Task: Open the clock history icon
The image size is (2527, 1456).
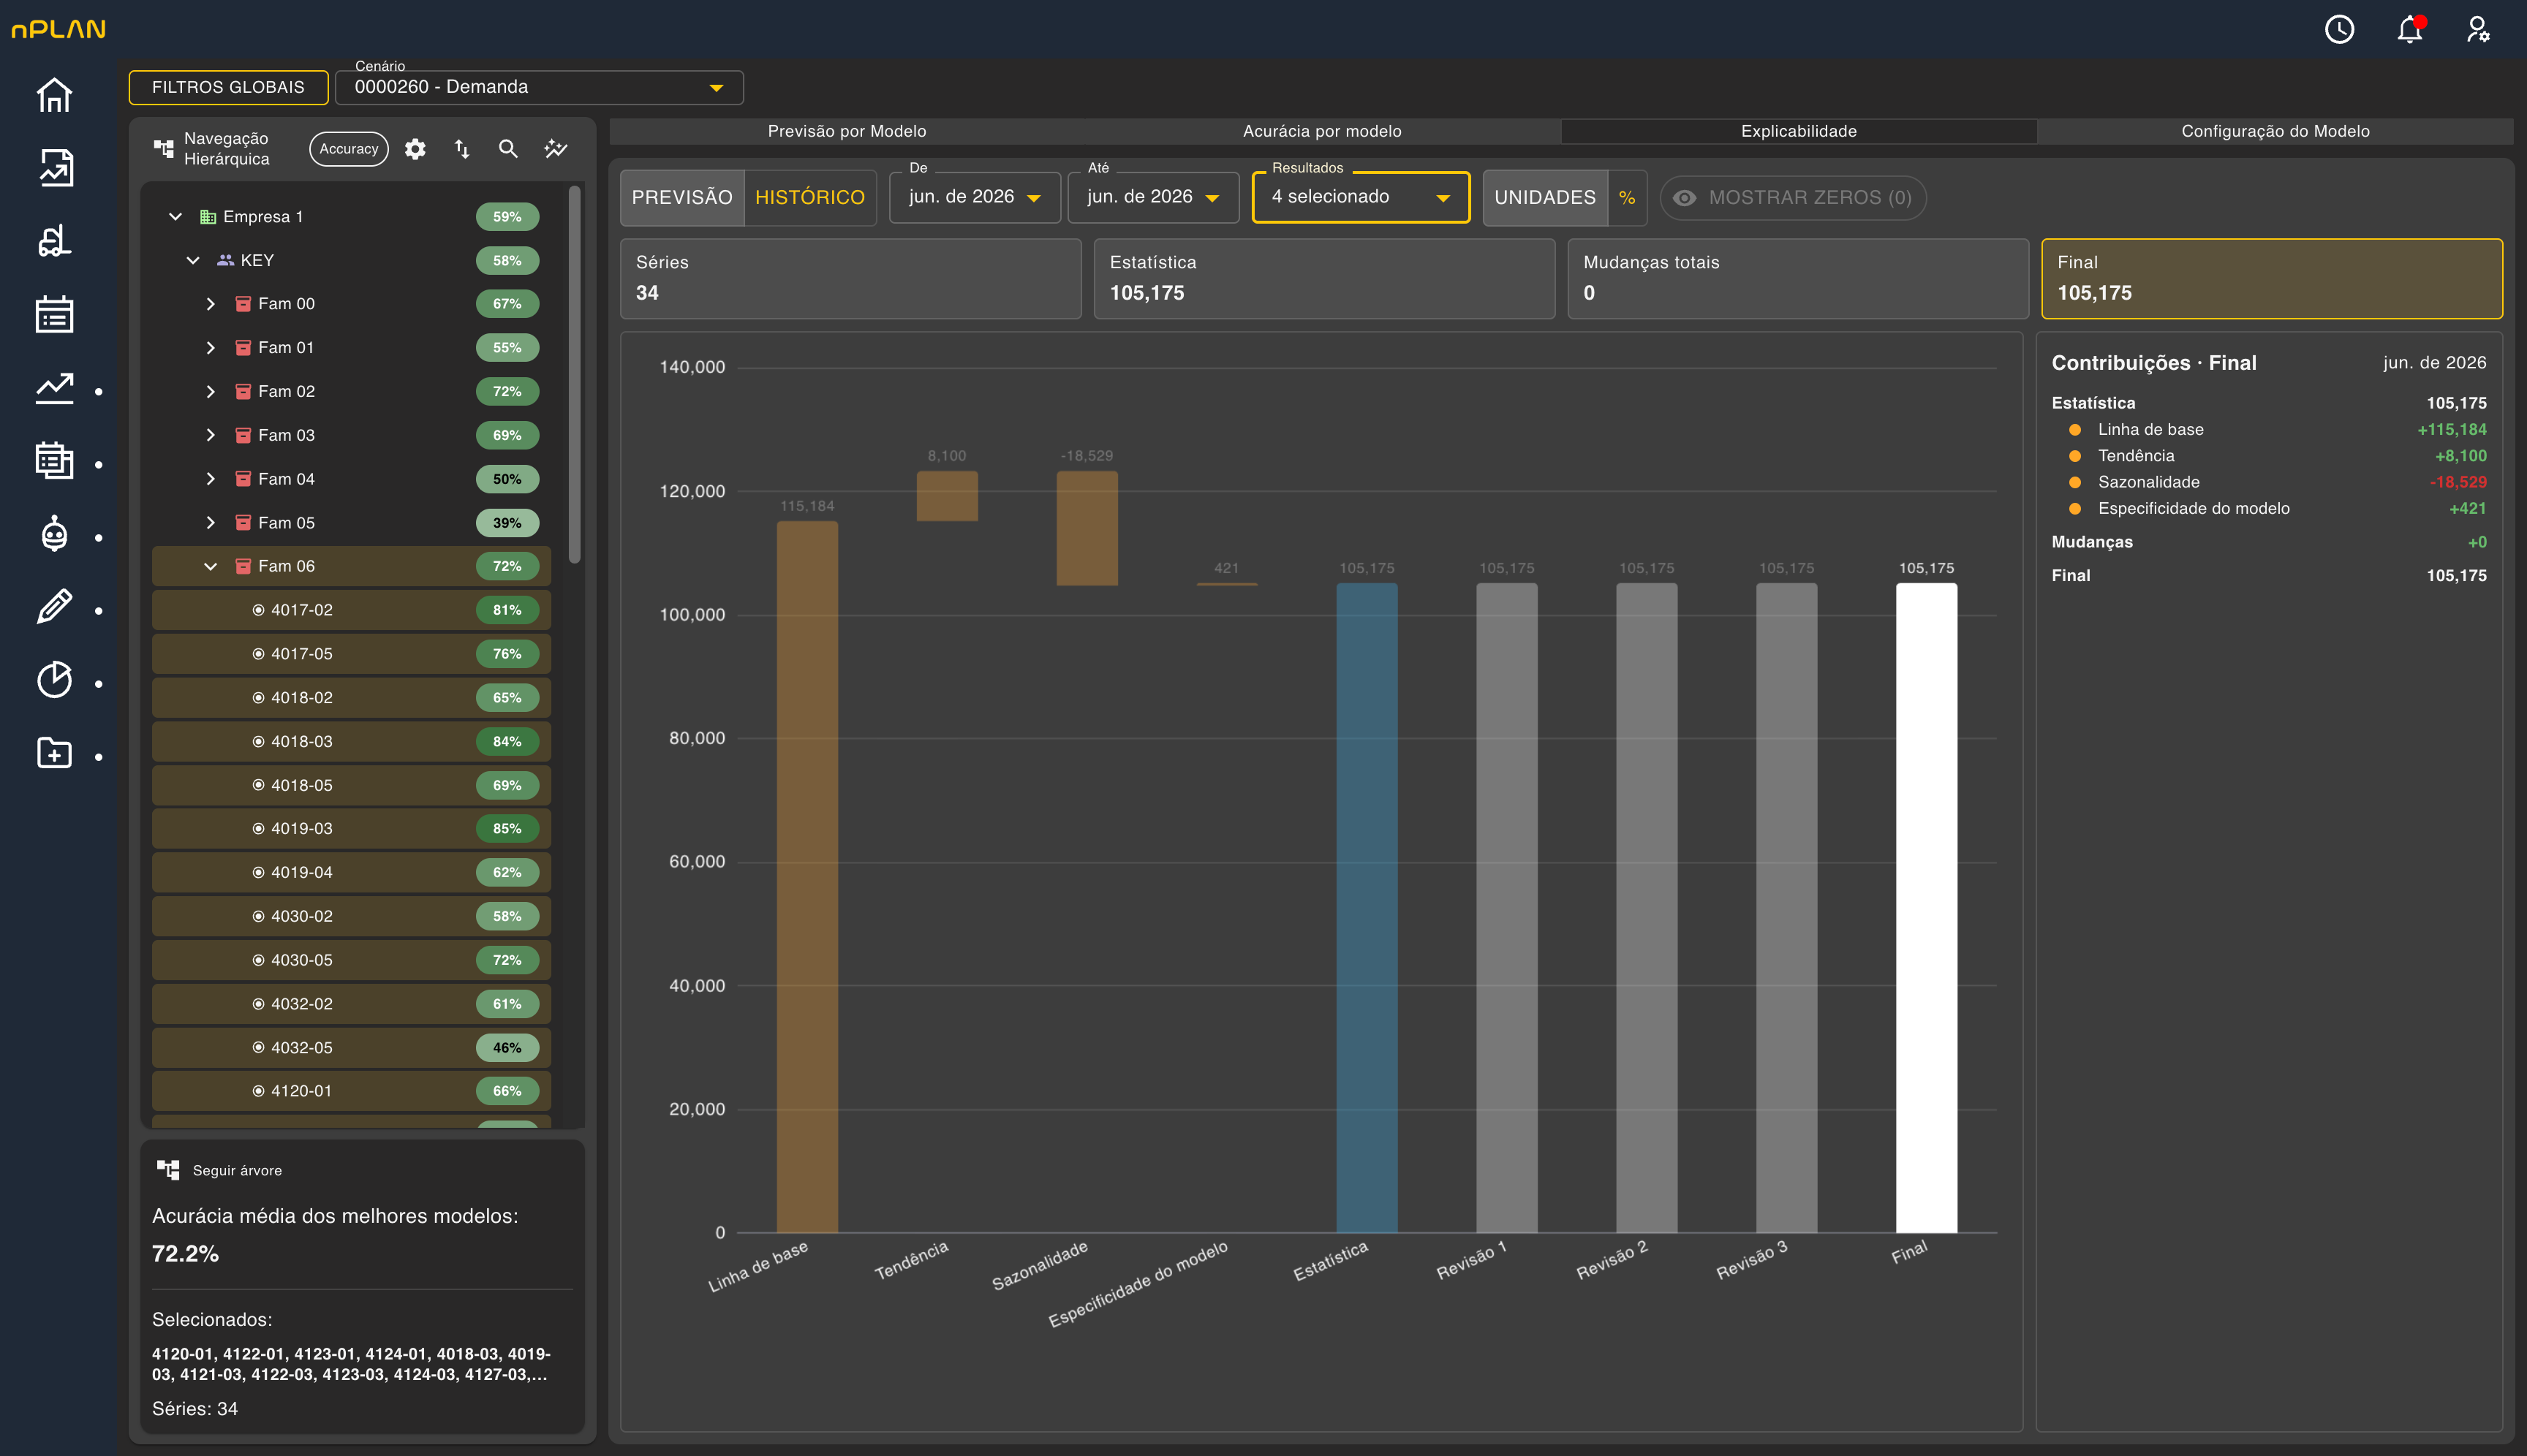Action: tap(2339, 29)
